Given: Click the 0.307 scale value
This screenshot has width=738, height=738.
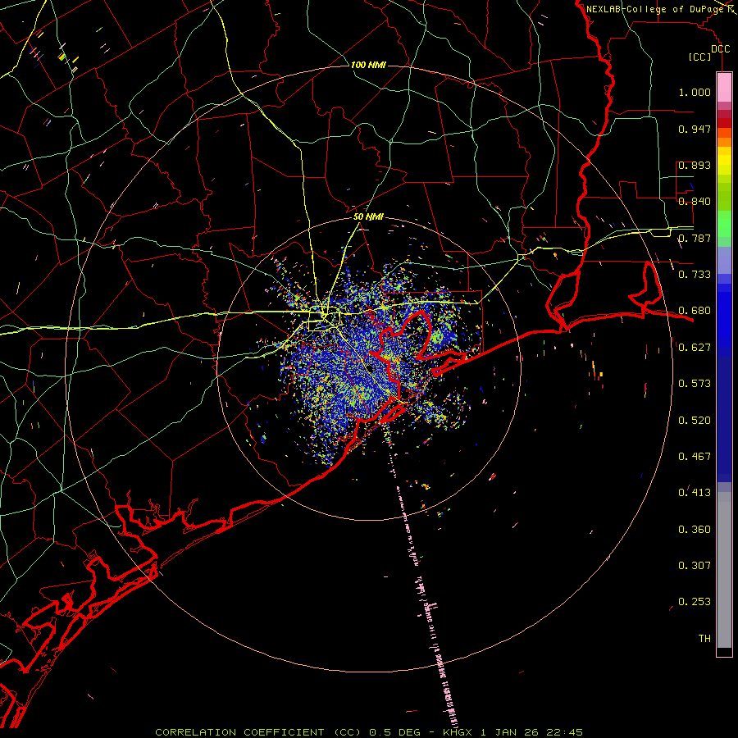Looking at the screenshot, I should [695, 566].
